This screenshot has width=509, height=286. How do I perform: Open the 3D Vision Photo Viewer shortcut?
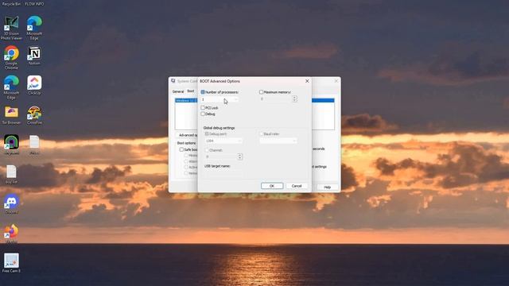[11, 28]
